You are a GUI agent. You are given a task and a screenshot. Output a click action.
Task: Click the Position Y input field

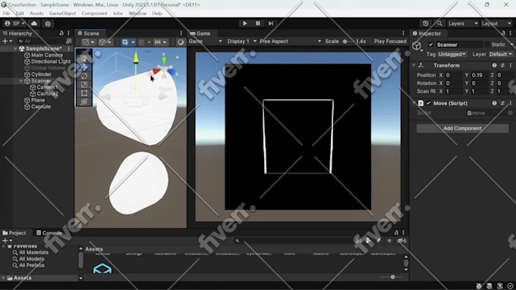479,75
